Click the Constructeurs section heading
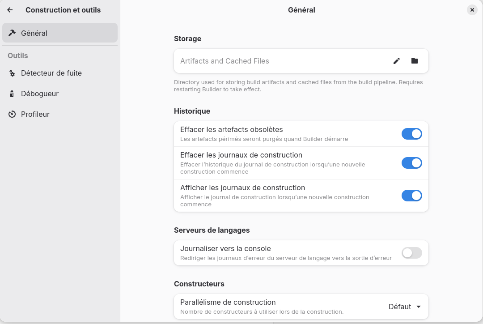 click(199, 284)
